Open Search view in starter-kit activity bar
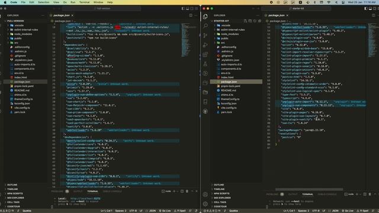 pyautogui.click(x=205, y=26)
